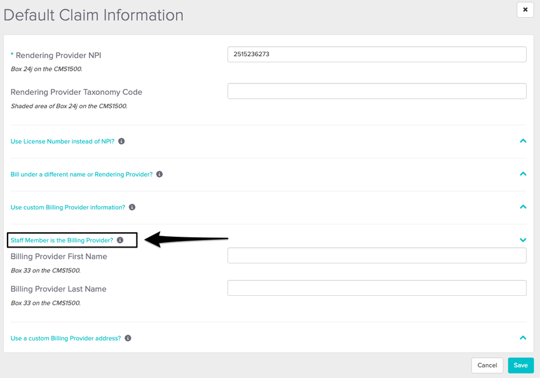This screenshot has height=378, width=540.
Task: Click info icon beside custom Billing Provider address
Action: 128,339
